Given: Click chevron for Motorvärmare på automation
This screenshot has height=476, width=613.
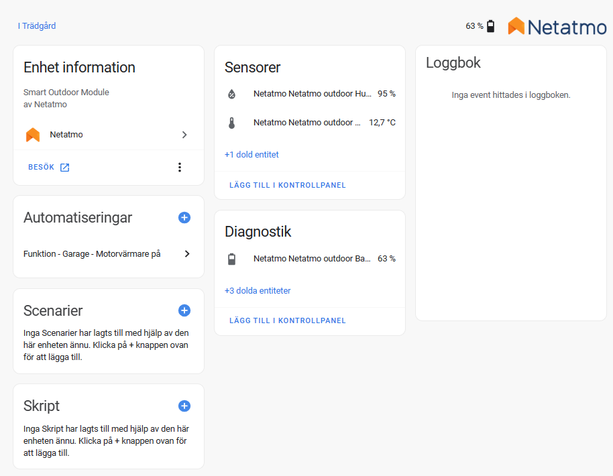Looking at the screenshot, I should click(187, 254).
